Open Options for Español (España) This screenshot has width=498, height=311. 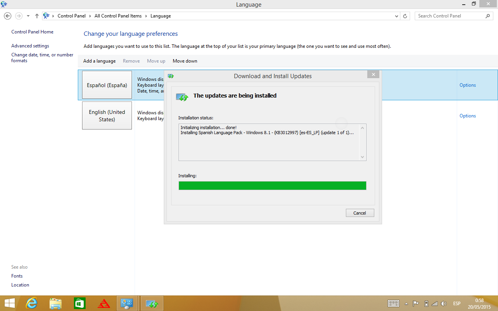[467, 85]
